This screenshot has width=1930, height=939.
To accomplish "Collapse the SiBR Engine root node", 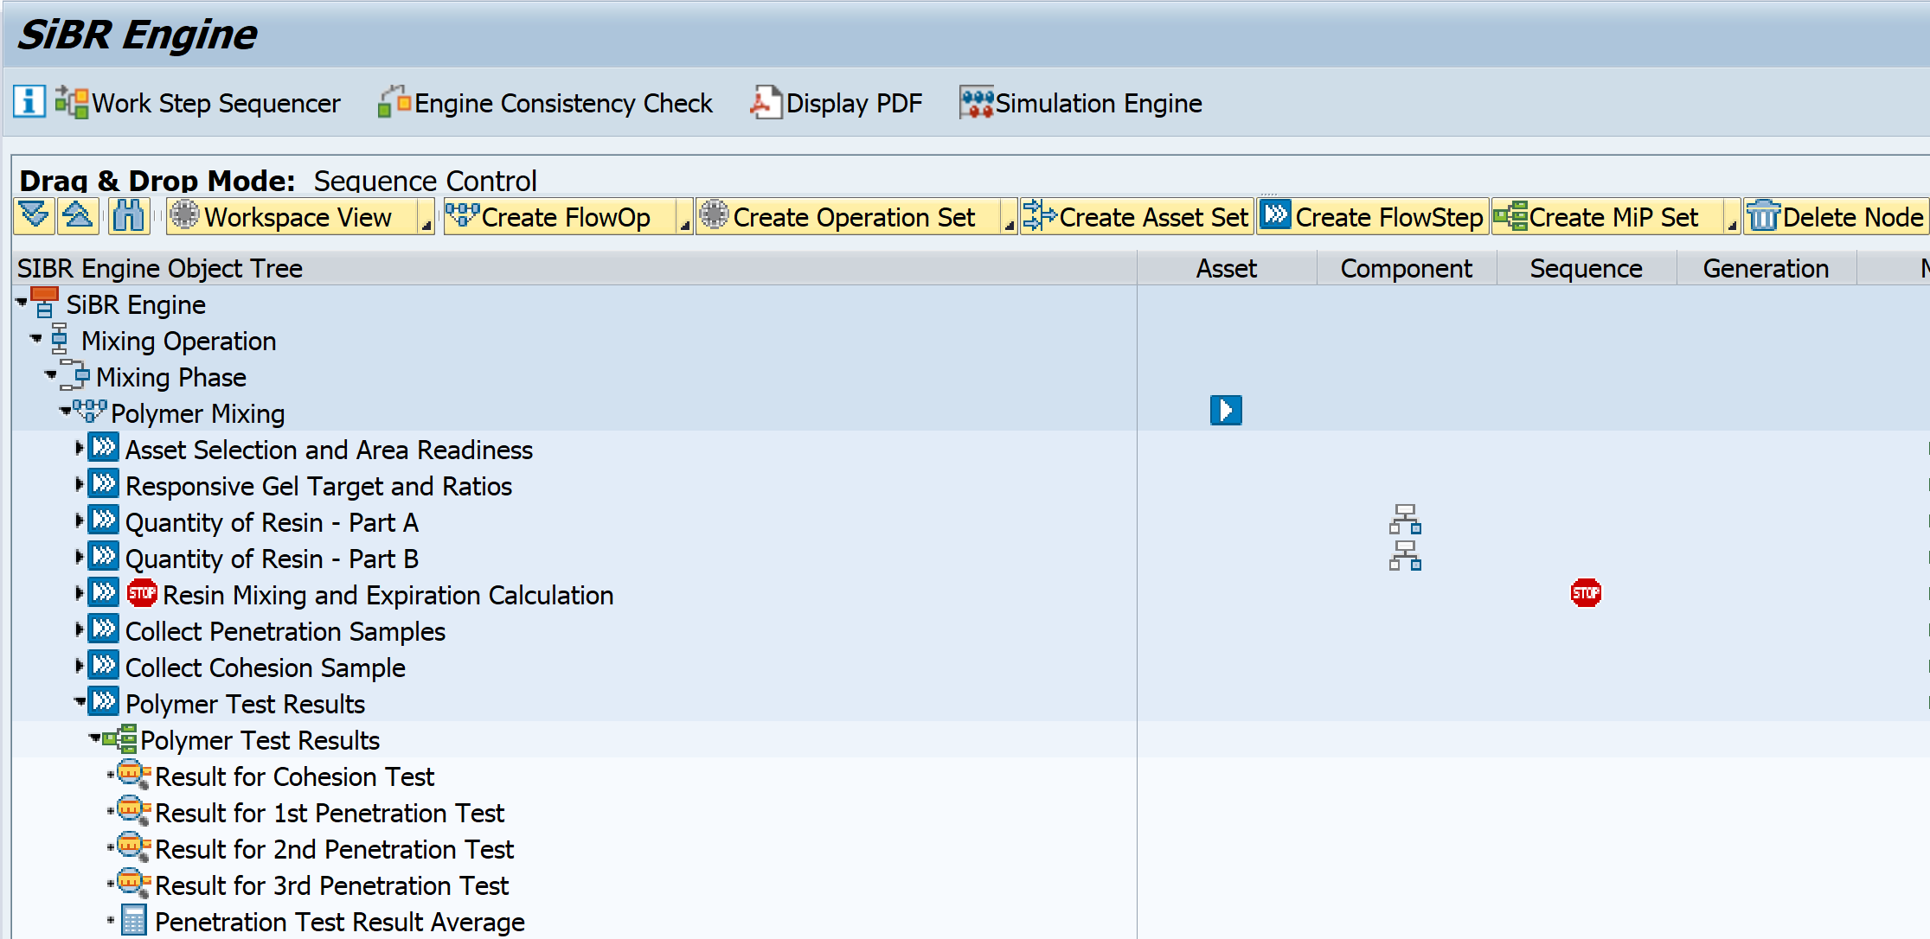I will (x=22, y=303).
